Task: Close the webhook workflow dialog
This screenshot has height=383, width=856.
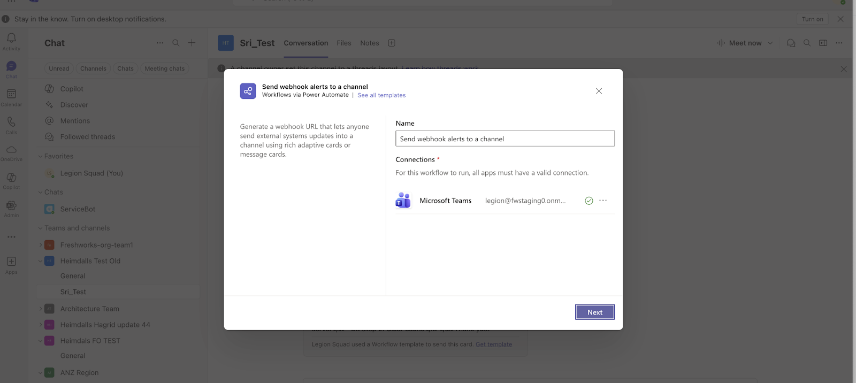Action: (x=599, y=91)
